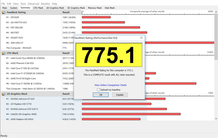Open the View menu
The image size is (218, 138).
point(16,4)
